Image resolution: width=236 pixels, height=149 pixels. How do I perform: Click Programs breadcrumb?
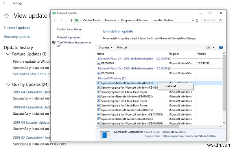point(110,20)
